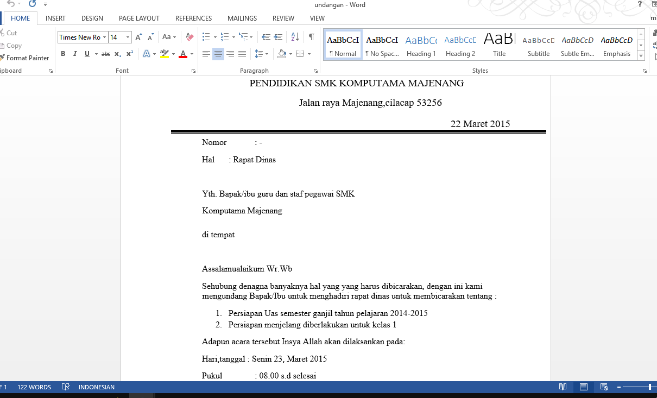The width and height of the screenshot is (657, 398).
Task: Change language via INDONESIAN status button
Action: point(96,387)
